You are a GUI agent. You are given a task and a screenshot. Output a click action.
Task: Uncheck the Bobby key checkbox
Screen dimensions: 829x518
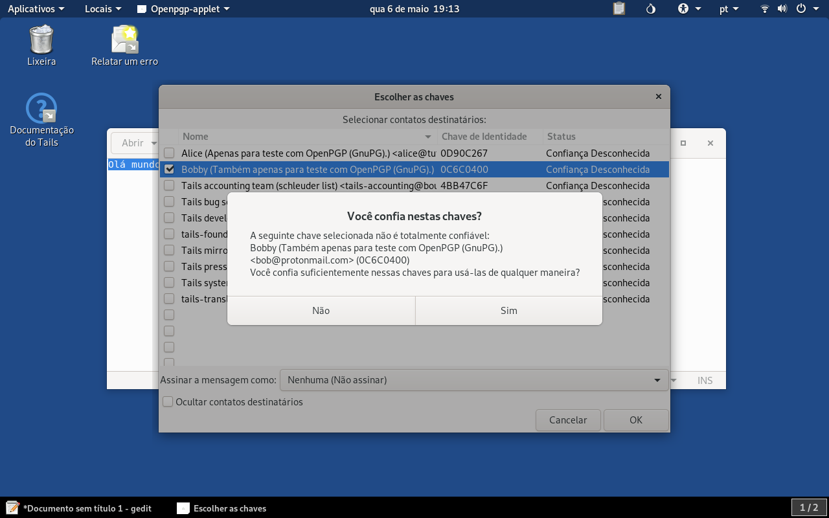(169, 170)
